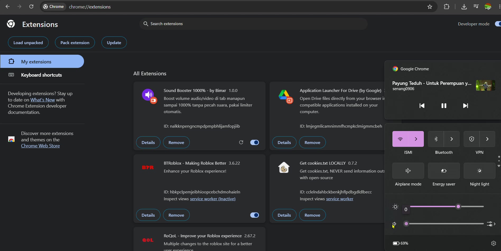Toggle the ISMI Wi-Fi button
This screenshot has height=251, width=501.
(400, 139)
